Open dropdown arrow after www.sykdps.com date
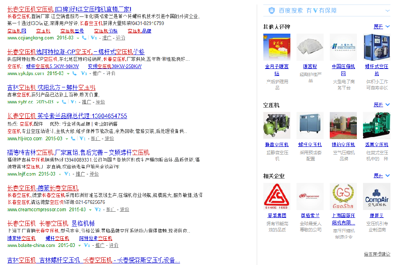 click(68, 74)
